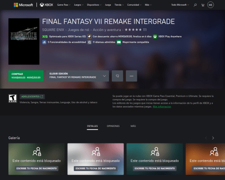Expand the Comunidad menu
Screen dimensions: 225x180
134,5
